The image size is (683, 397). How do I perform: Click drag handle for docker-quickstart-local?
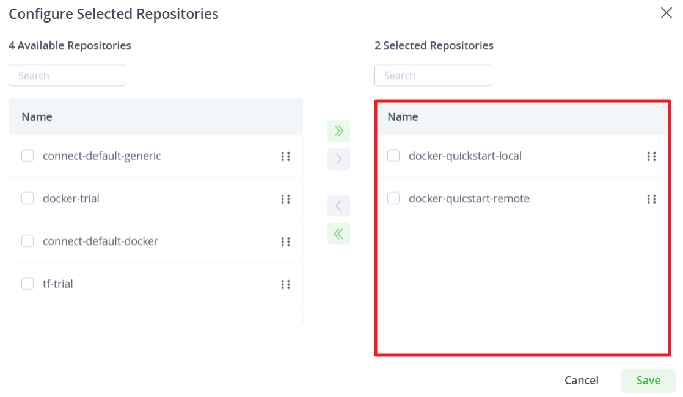click(x=651, y=157)
